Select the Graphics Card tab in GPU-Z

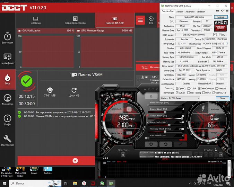pyautogui.click(x=168, y=11)
